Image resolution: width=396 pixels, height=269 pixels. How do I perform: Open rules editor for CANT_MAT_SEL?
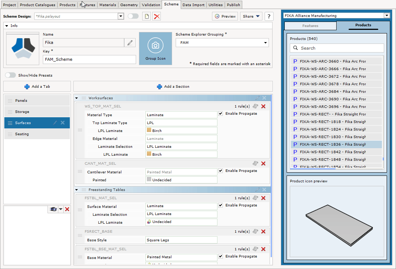coord(255,164)
